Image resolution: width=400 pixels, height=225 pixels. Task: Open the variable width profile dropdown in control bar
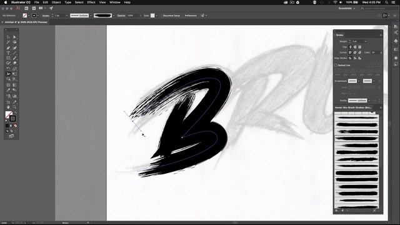[x=90, y=16]
